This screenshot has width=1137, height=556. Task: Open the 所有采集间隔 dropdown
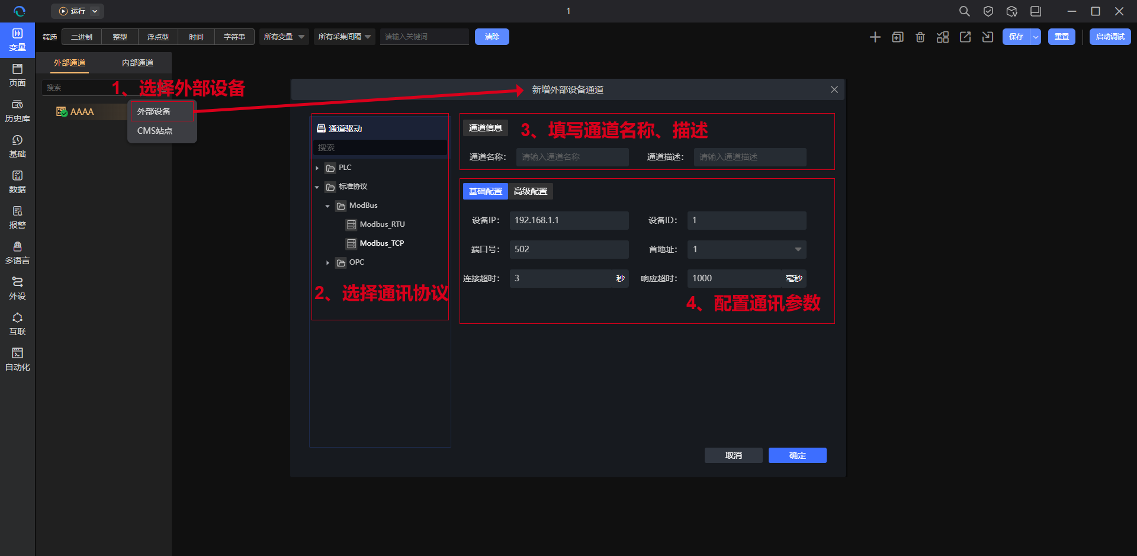click(344, 37)
